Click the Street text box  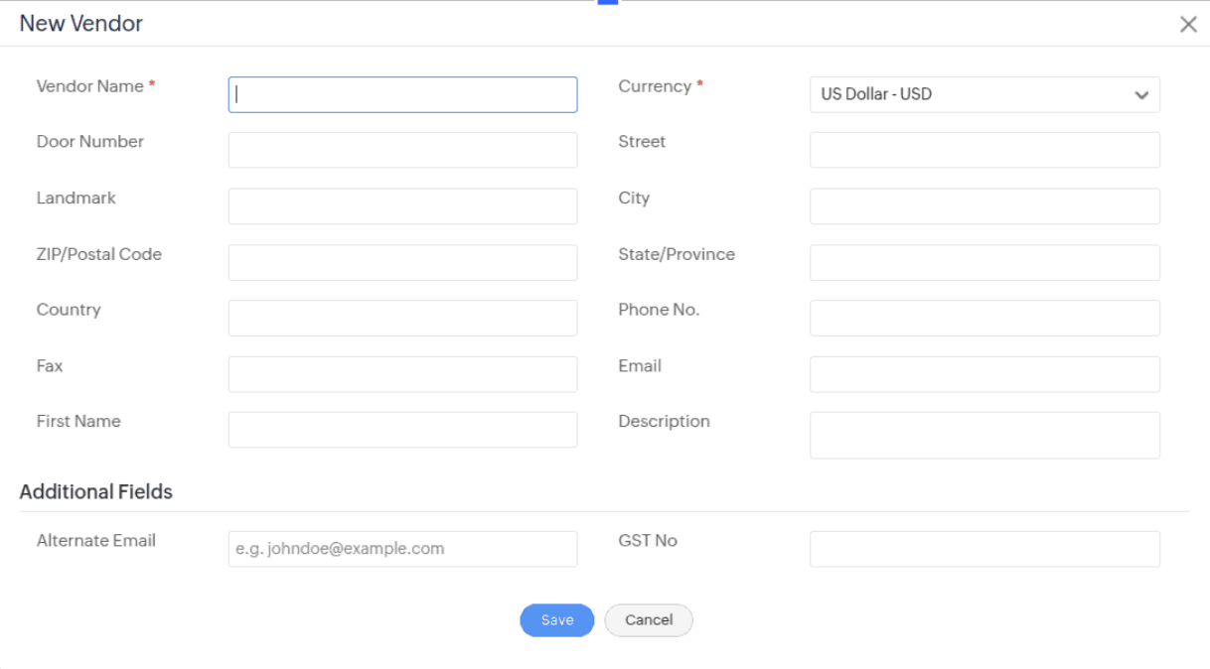point(984,150)
